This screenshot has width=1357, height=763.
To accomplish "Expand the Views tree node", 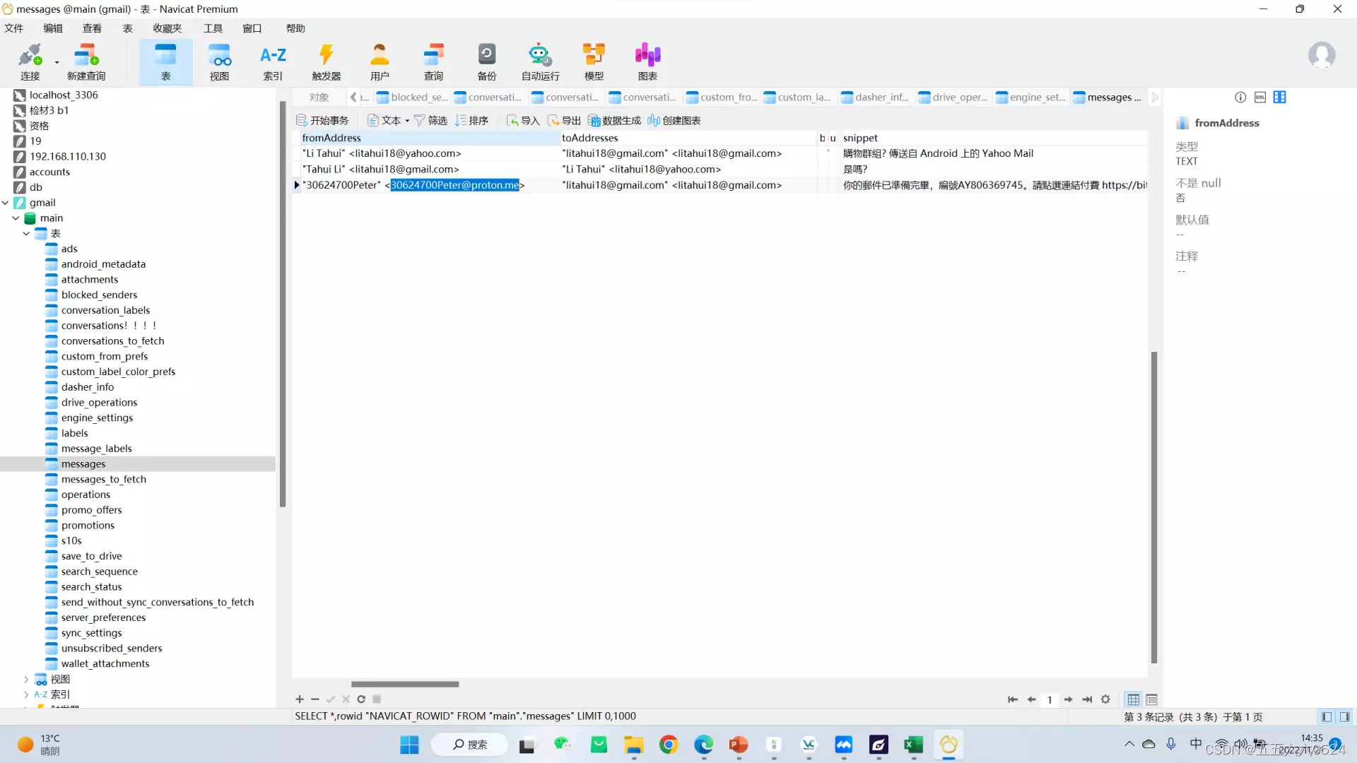I will click(x=26, y=680).
